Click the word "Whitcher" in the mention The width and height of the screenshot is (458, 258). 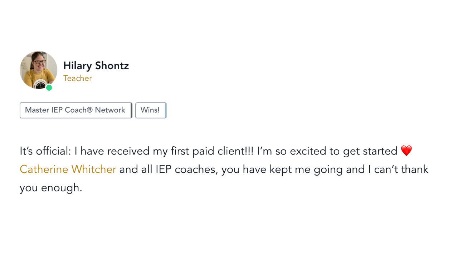click(x=94, y=169)
